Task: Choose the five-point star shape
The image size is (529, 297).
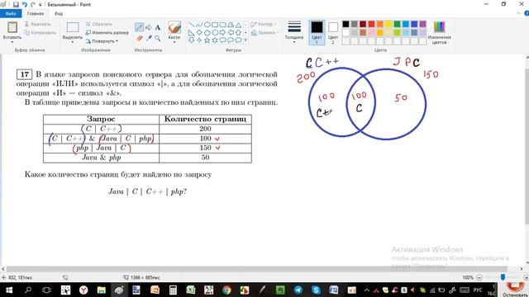Action: coord(207,40)
